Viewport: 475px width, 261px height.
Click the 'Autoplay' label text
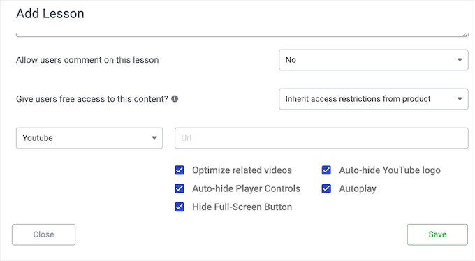click(358, 188)
